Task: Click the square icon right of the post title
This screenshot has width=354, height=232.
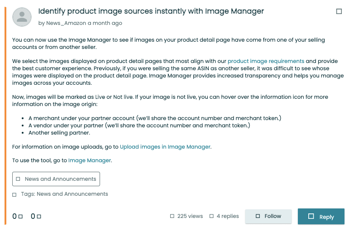Action: [x=339, y=11]
